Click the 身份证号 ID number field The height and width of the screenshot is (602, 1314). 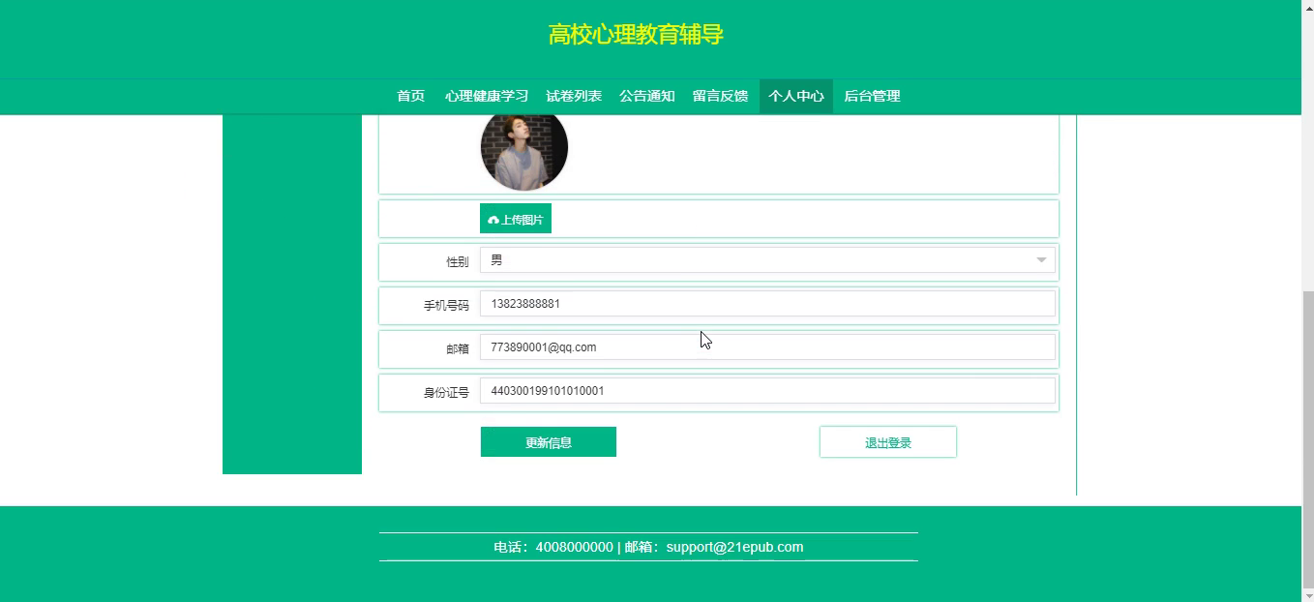click(x=767, y=391)
